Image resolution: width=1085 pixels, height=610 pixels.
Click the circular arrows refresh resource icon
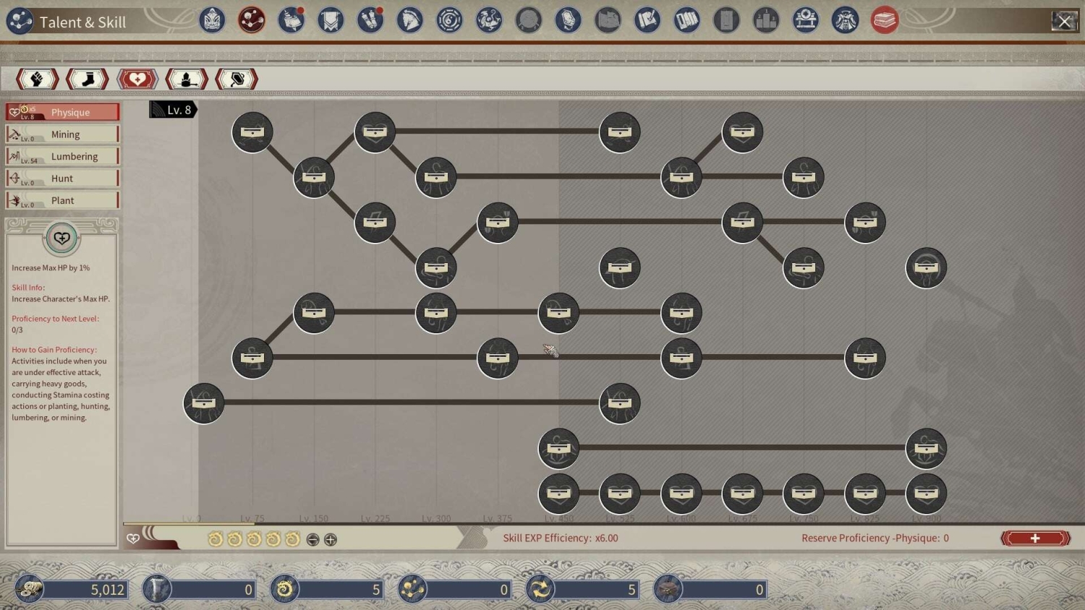[x=540, y=589]
